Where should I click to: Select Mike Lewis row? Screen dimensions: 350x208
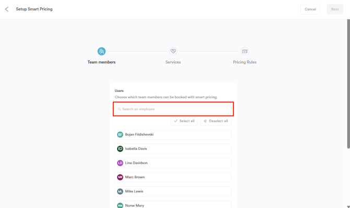click(x=173, y=191)
